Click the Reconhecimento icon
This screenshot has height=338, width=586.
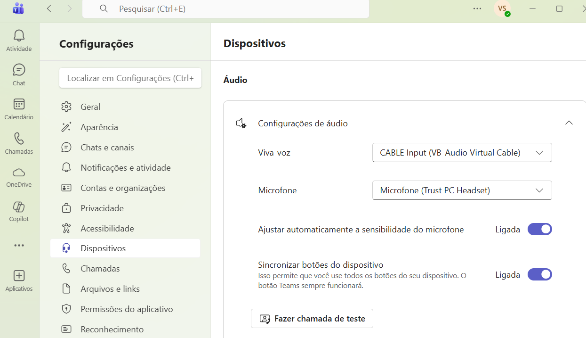pos(66,329)
